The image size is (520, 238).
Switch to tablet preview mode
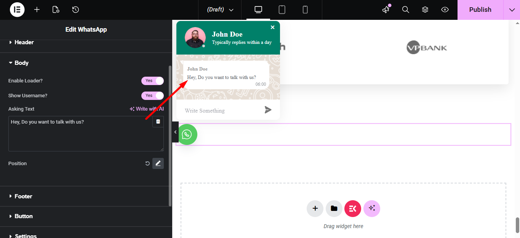click(282, 10)
